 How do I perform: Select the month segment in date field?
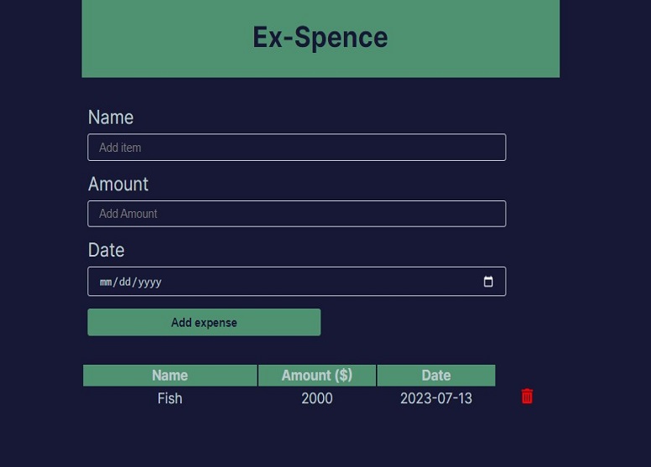[x=107, y=283]
